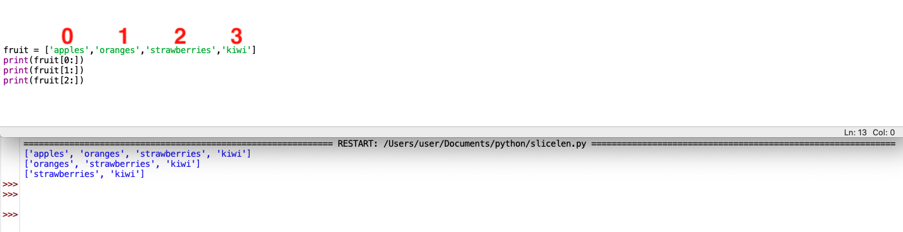903x232 pixels.
Task: Click the output line ['strawberries', 'kiwi']
Action: coord(84,174)
